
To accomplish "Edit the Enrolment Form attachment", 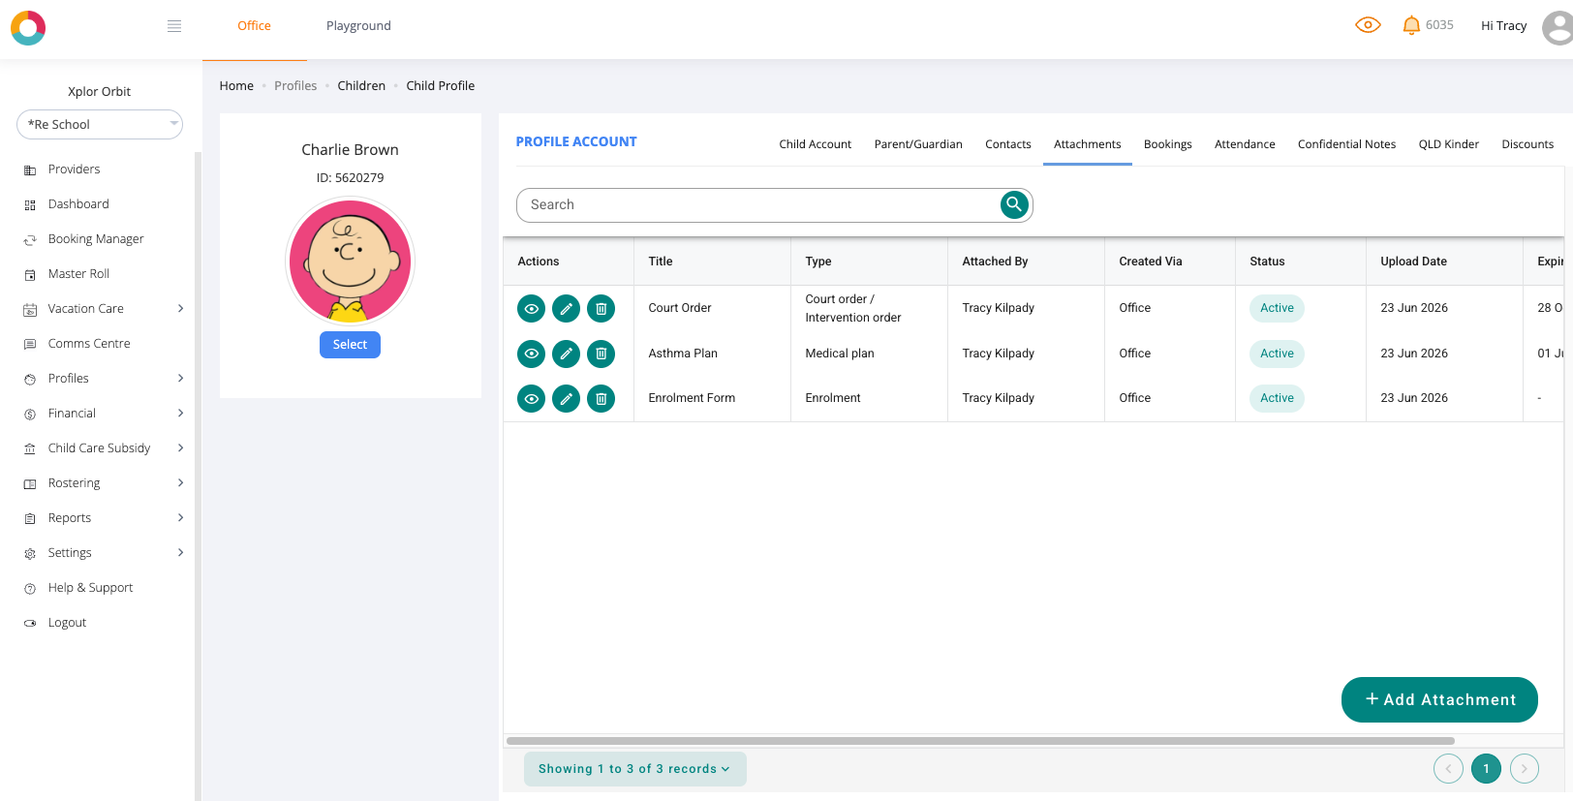I will pyautogui.click(x=567, y=398).
